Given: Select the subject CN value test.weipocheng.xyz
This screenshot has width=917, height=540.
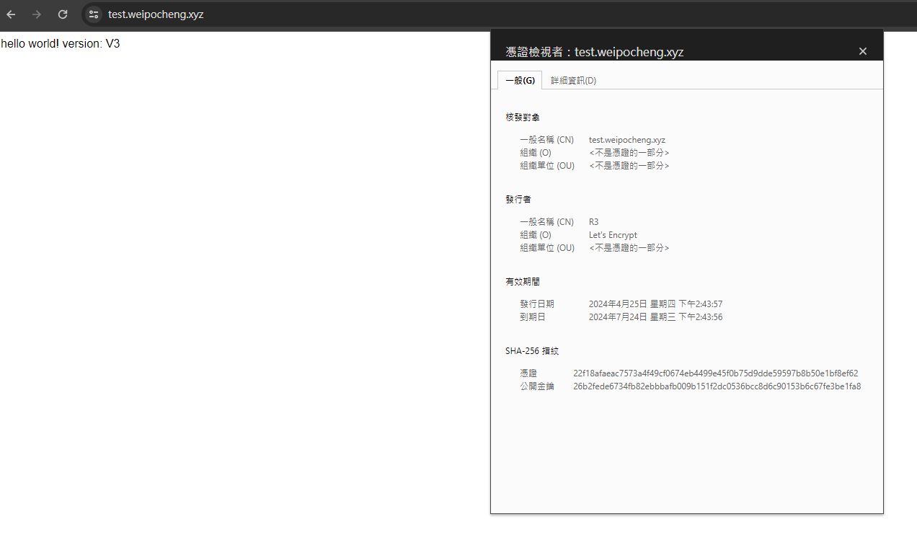Looking at the screenshot, I should pos(626,140).
